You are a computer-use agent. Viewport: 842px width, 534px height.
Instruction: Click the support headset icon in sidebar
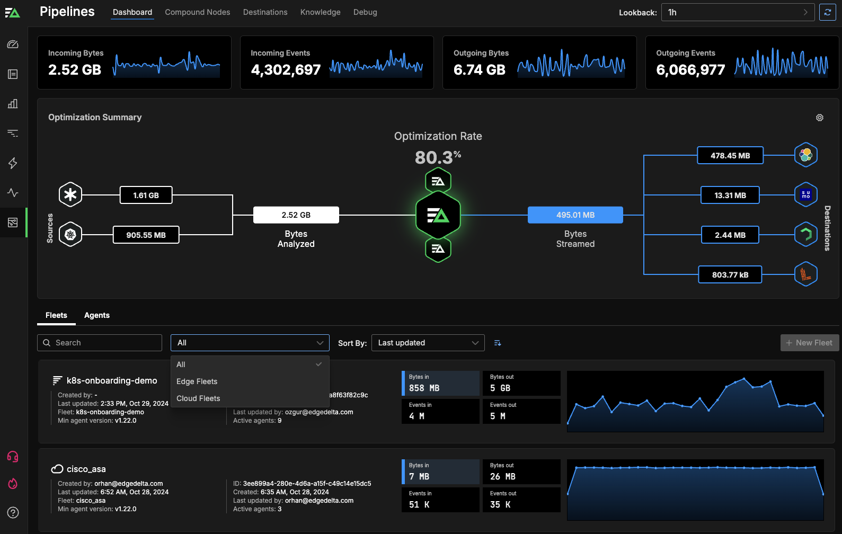click(x=13, y=457)
